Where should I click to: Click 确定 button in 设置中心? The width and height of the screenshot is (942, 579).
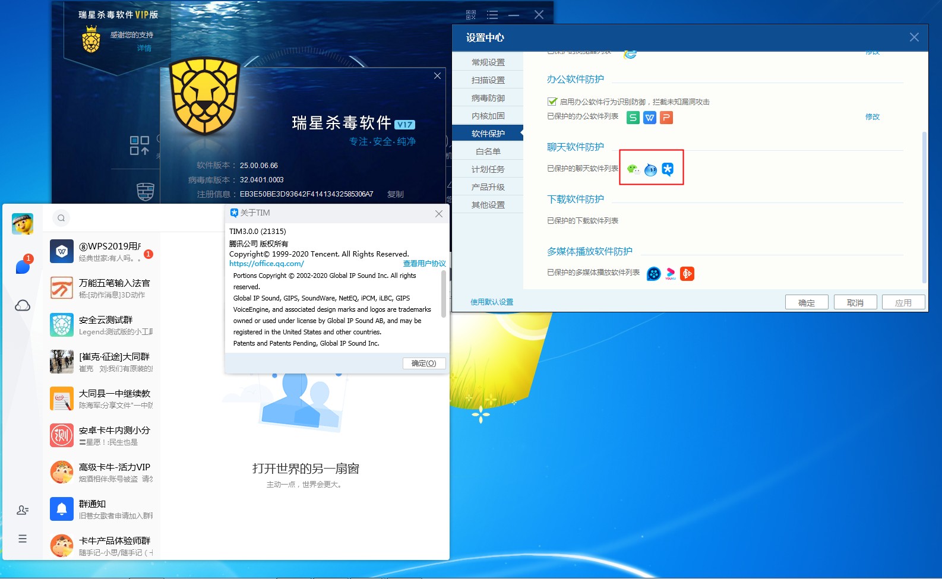click(x=807, y=302)
